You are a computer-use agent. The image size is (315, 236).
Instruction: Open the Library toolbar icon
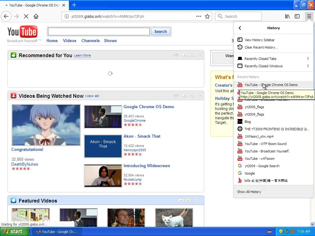287,17
